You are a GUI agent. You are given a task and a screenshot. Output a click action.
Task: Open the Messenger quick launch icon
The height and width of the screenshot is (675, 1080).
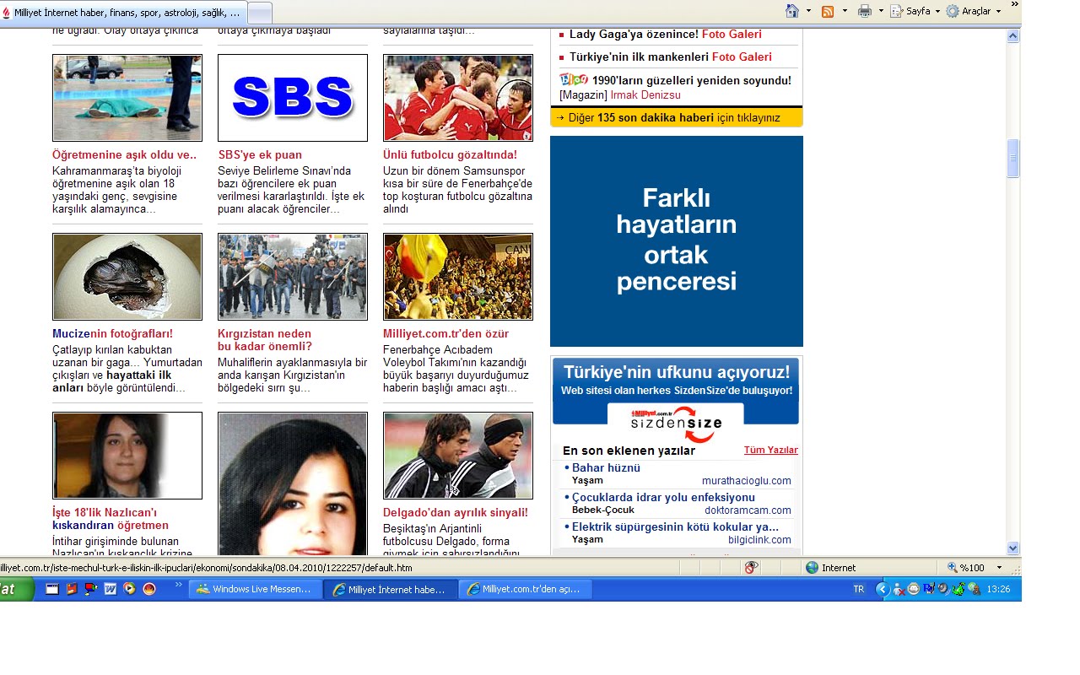[x=91, y=589]
